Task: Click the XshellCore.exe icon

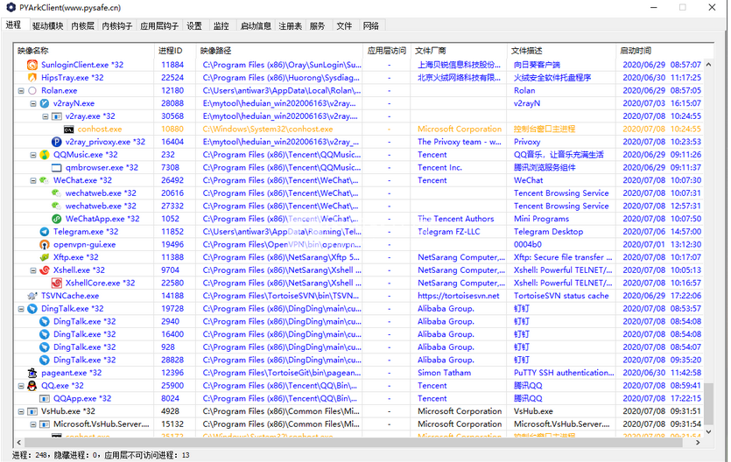Action: pyautogui.click(x=56, y=283)
